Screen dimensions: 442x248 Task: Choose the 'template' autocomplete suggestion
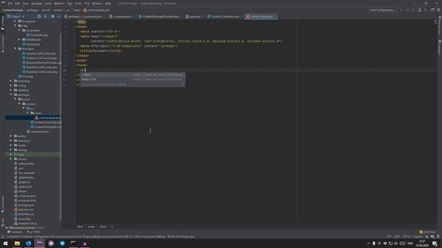[x=133, y=80]
